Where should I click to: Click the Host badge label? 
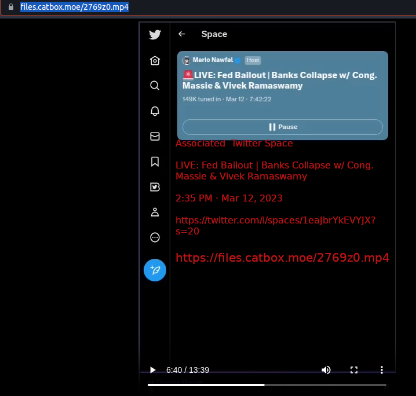coord(253,60)
